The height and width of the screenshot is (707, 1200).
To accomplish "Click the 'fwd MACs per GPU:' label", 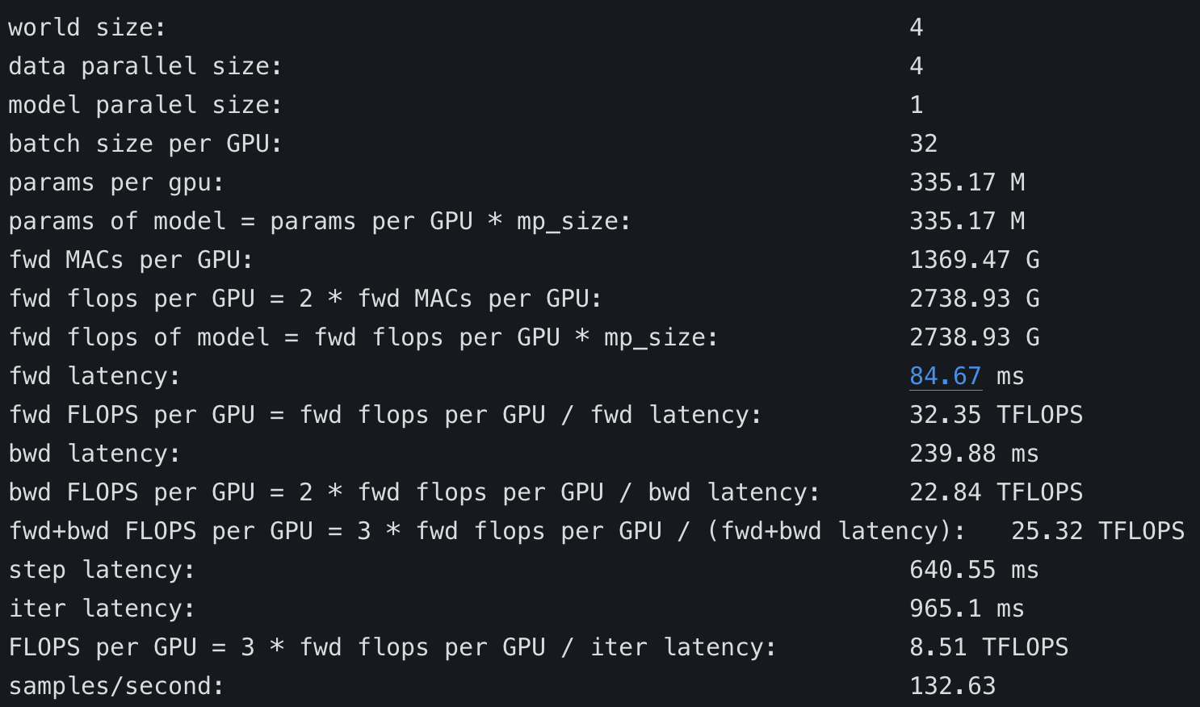I will point(131,260).
